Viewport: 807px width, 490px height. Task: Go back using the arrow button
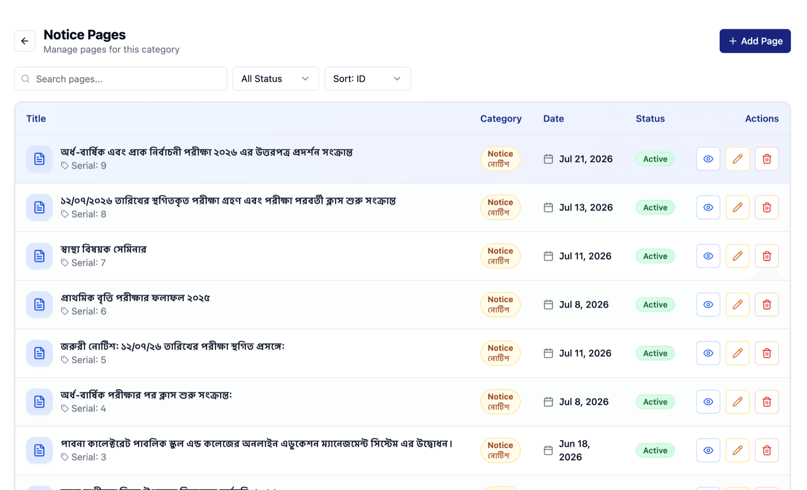(25, 41)
